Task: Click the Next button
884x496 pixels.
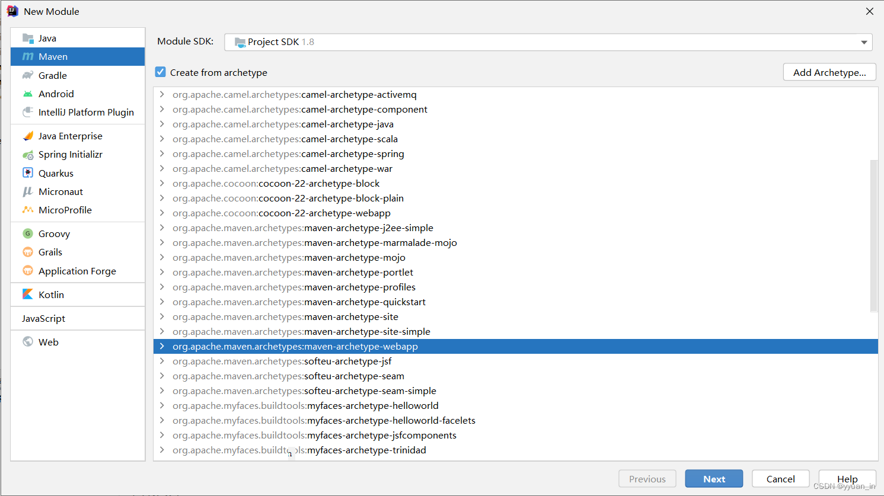Action: [x=714, y=479]
